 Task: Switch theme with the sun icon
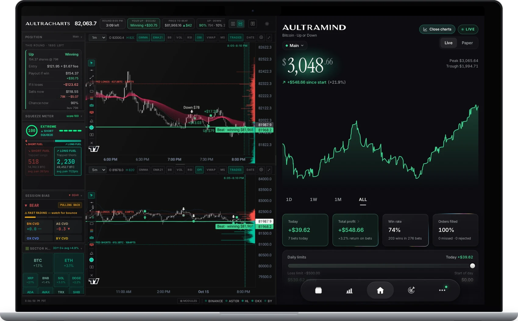267,24
